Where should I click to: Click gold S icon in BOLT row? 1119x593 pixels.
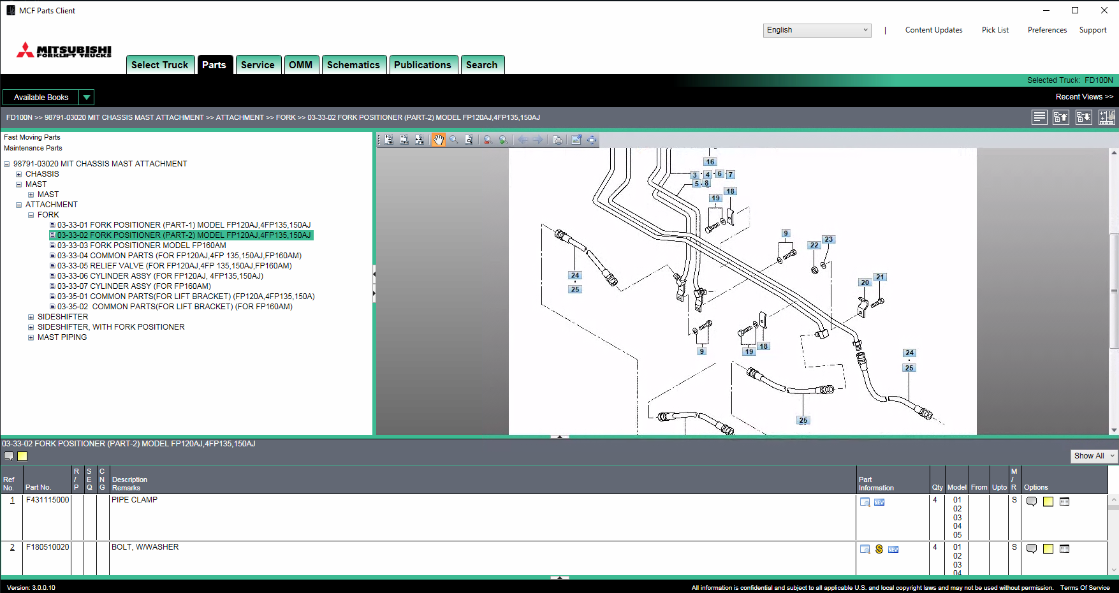click(879, 549)
